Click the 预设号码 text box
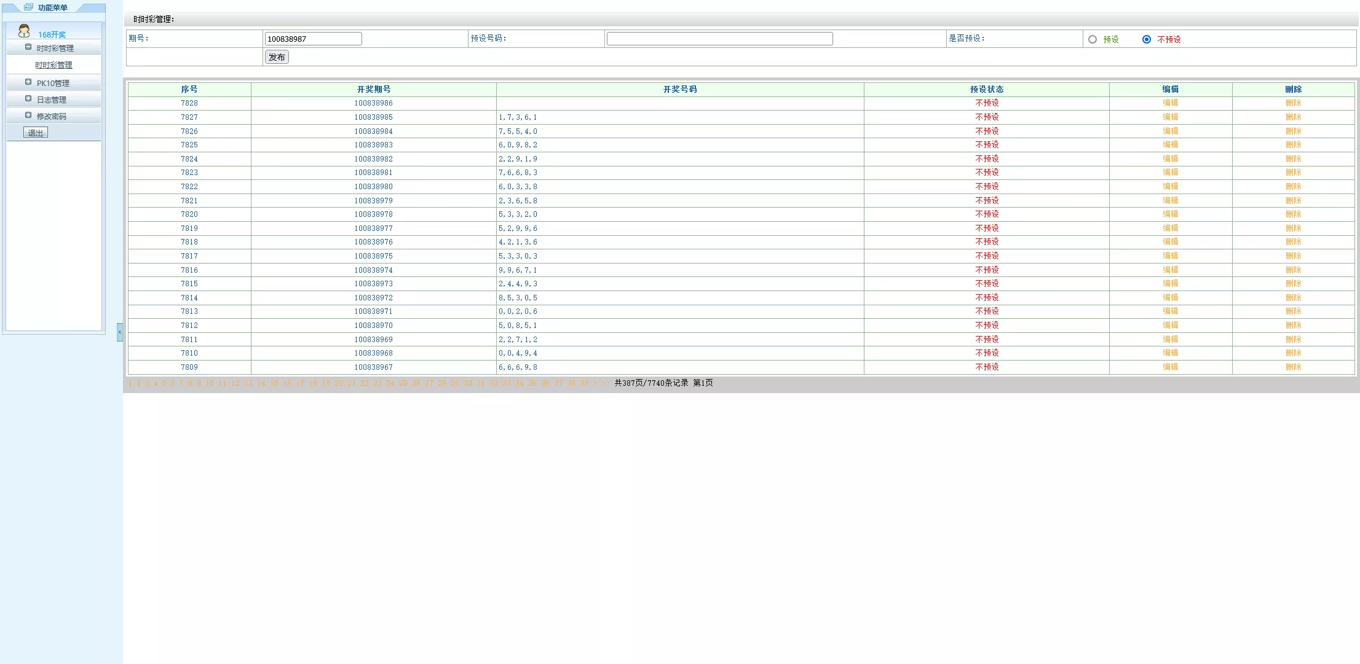 [x=719, y=39]
